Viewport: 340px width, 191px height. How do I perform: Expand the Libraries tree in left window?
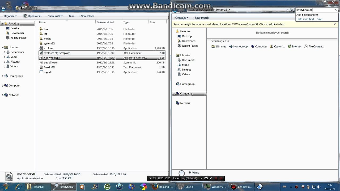tap(3, 47)
